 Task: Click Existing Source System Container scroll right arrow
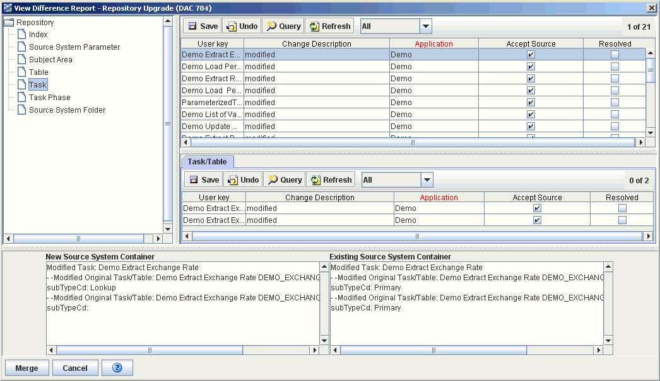click(x=599, y=350)
